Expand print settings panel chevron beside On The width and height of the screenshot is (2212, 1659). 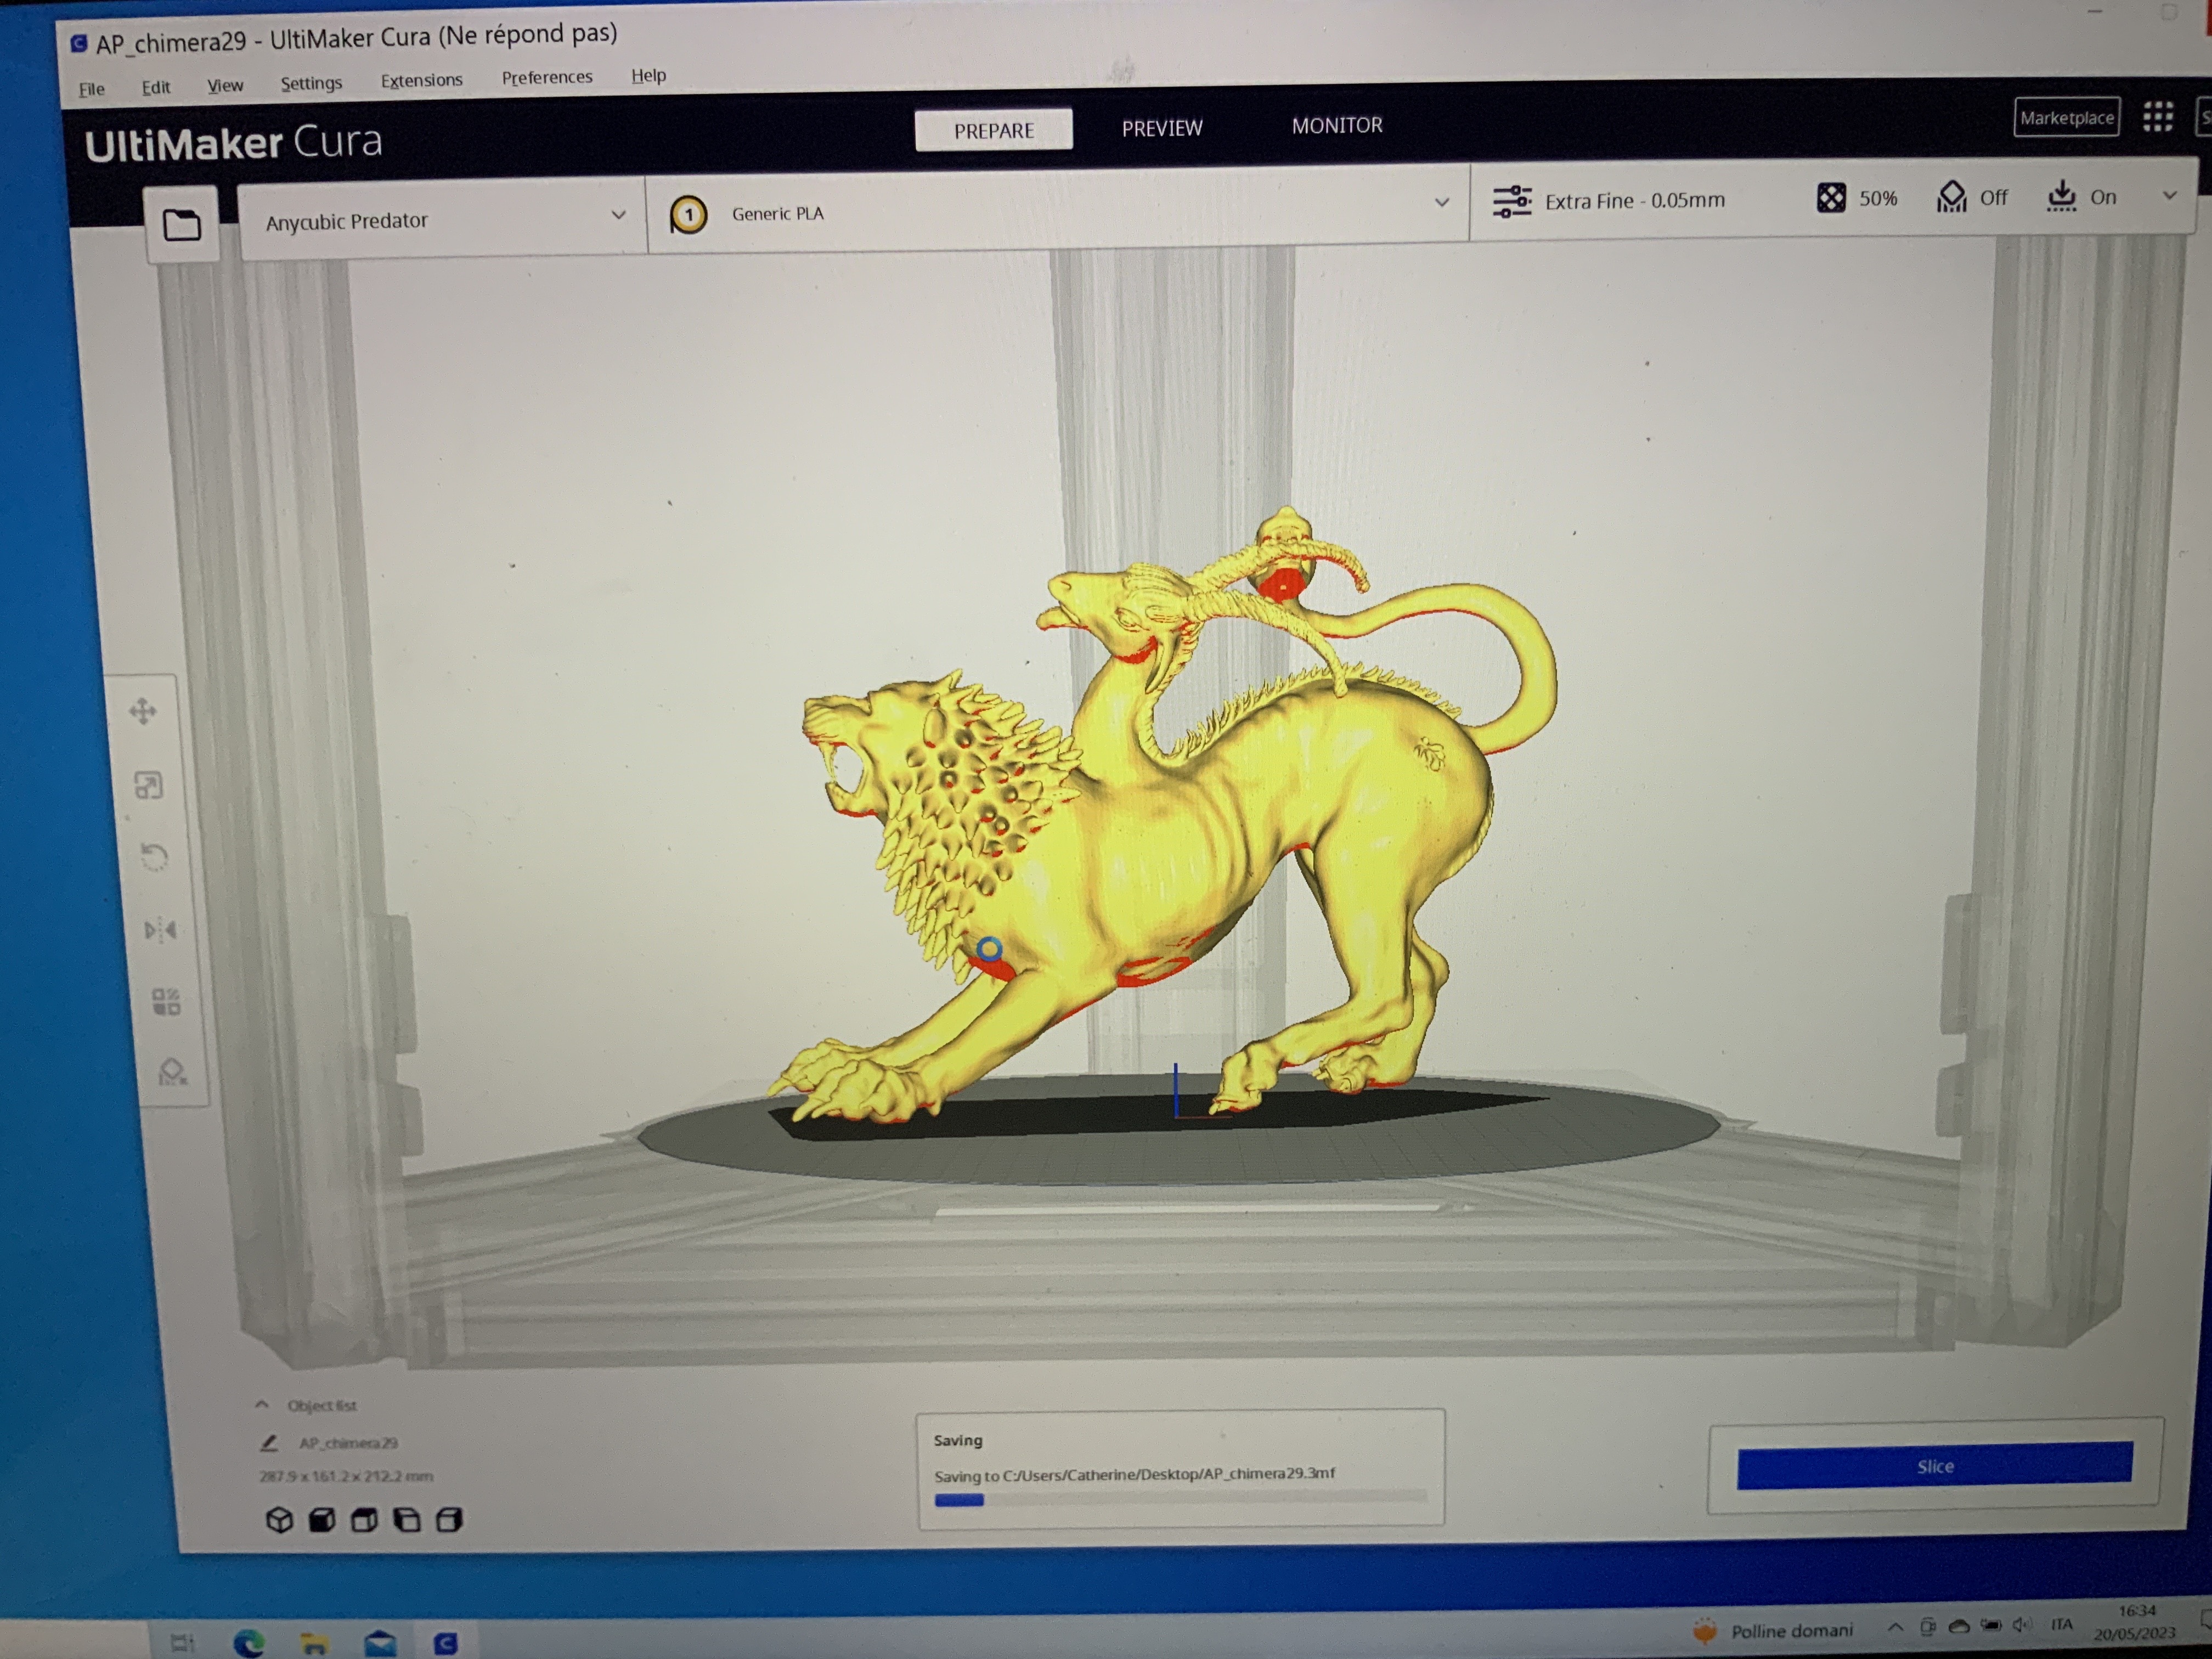(2169, 195)
